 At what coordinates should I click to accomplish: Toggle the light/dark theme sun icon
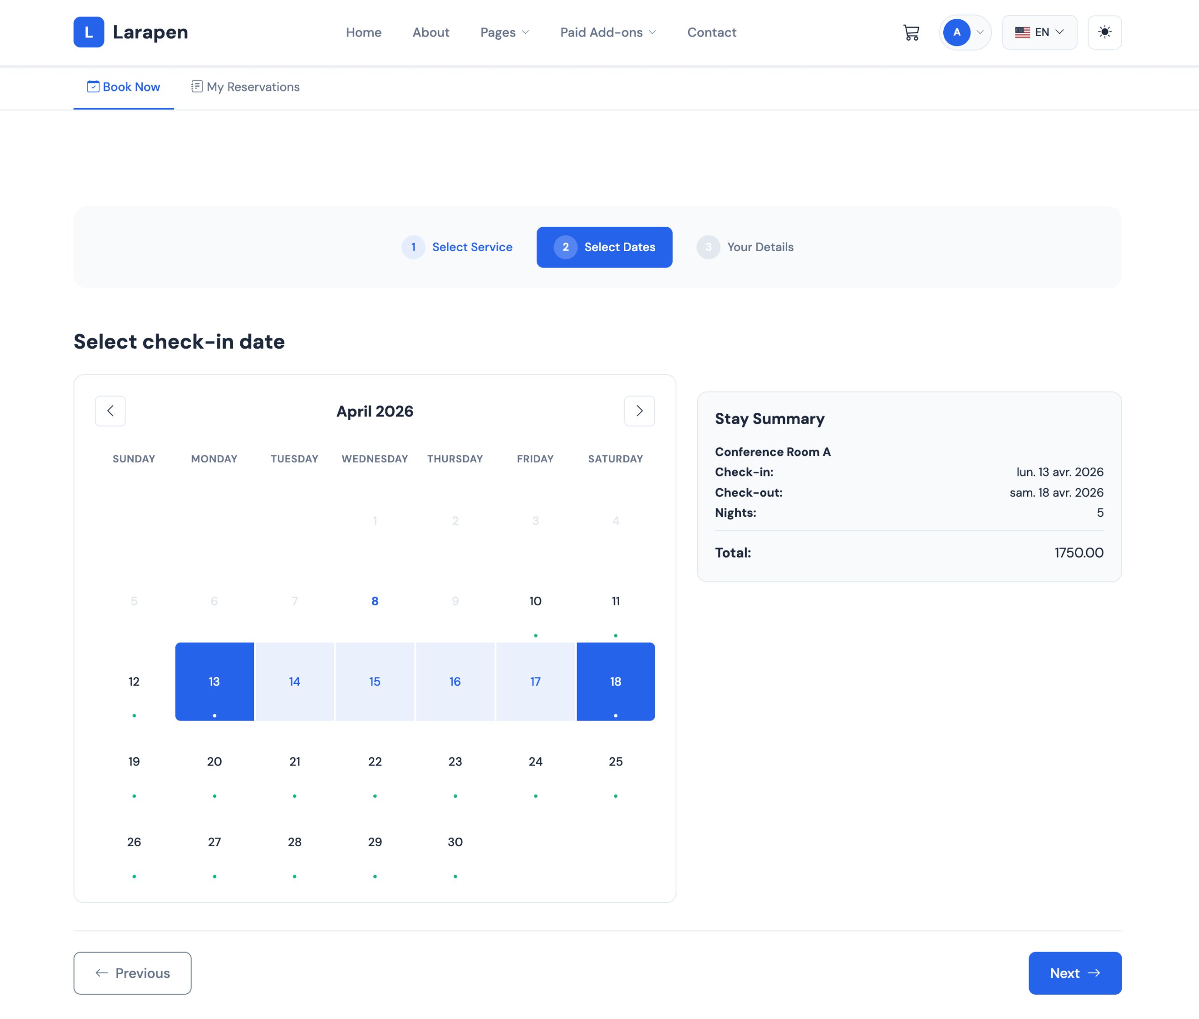coord(1104,32)
